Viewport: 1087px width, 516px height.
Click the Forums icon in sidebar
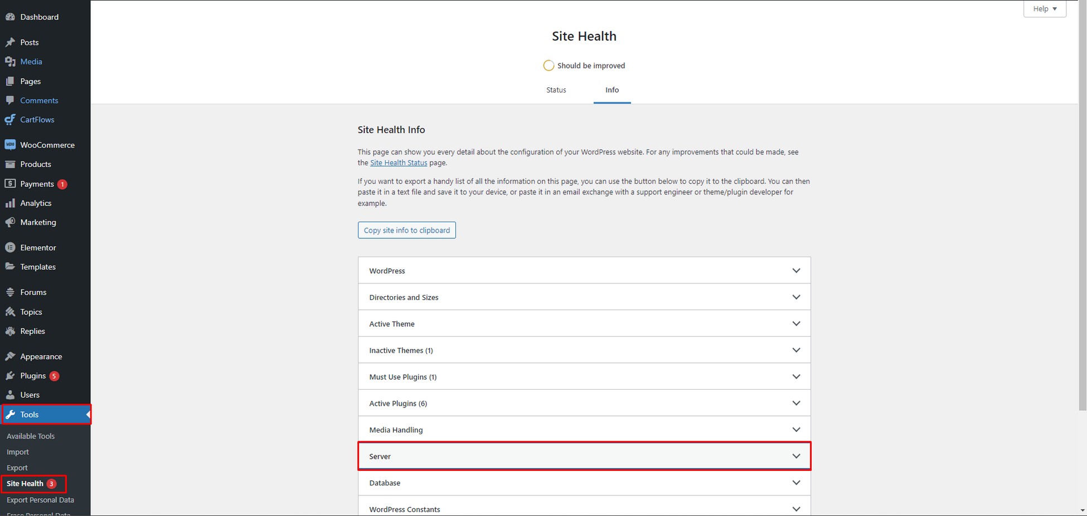click(10, 292)
